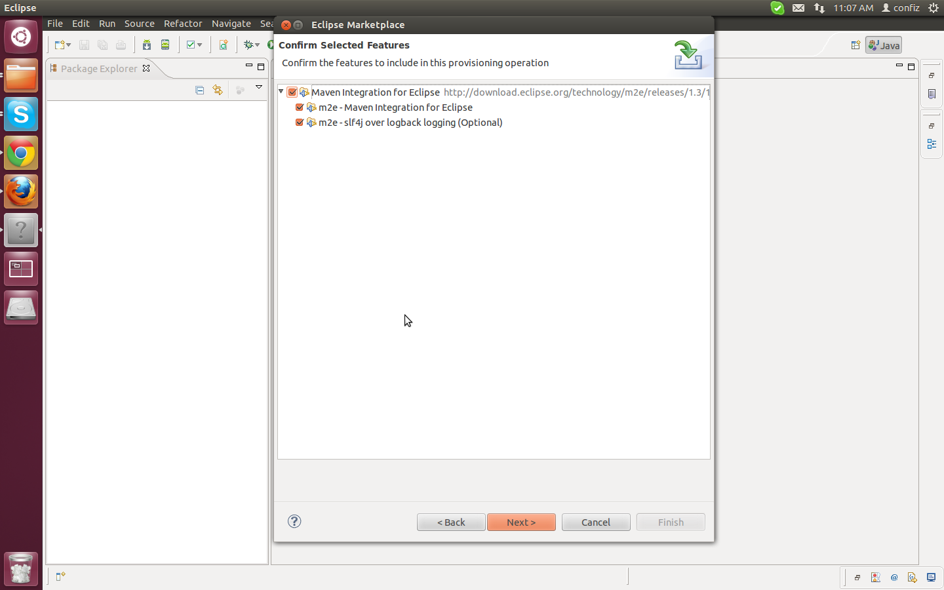Open the New wizard dropdown arrow
This screenshot has height=590, width=944.
69,45
